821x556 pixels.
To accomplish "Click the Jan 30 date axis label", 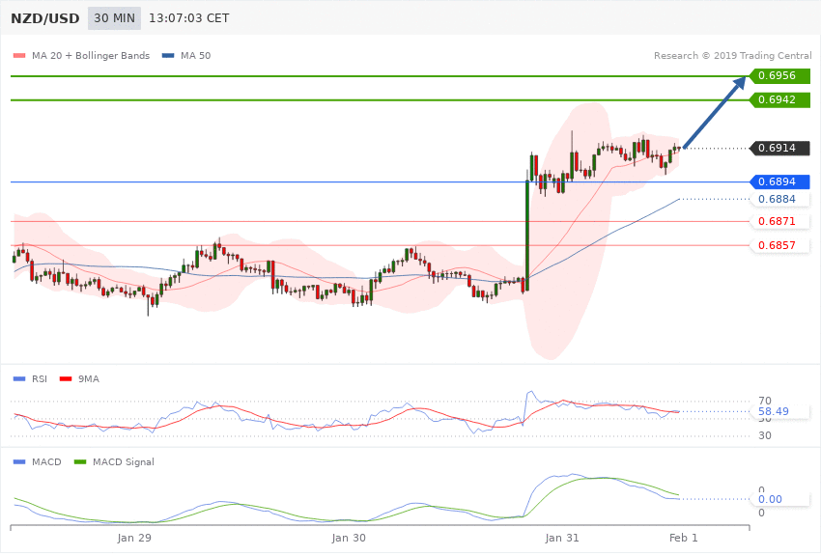I will (349, 538).
